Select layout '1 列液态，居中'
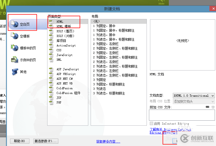This screenshot has height=146, width=216. point(119,35)
